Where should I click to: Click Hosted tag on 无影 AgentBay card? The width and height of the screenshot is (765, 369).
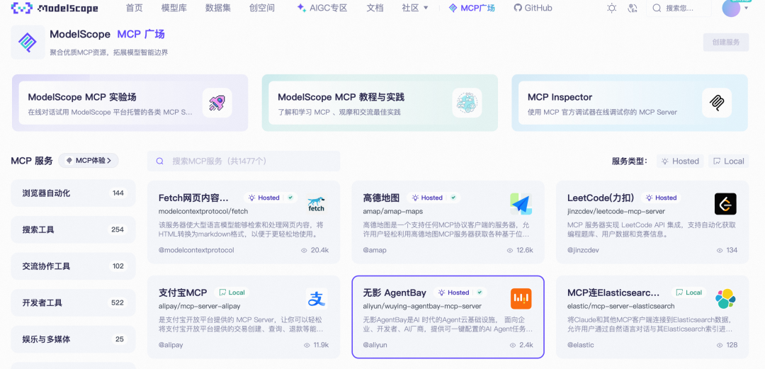pos(454,293)
